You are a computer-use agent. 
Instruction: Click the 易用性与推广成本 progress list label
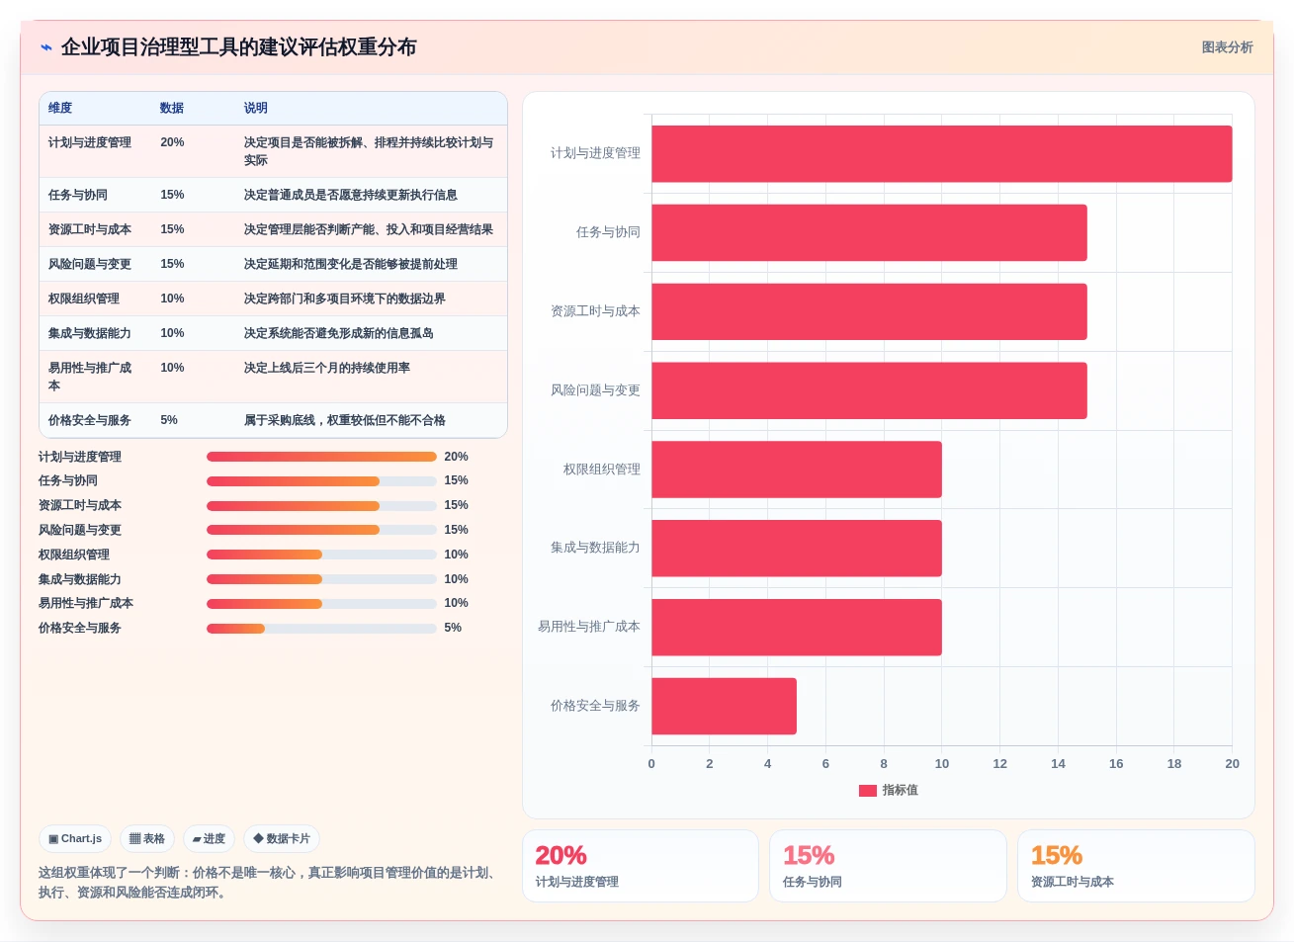[x=86, y=603]
